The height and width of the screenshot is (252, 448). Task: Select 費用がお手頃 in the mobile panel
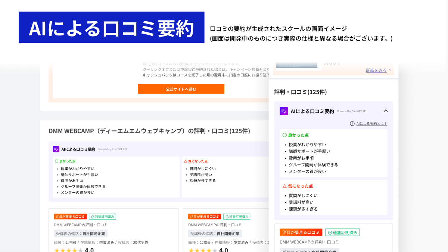[x=301, y=158]
